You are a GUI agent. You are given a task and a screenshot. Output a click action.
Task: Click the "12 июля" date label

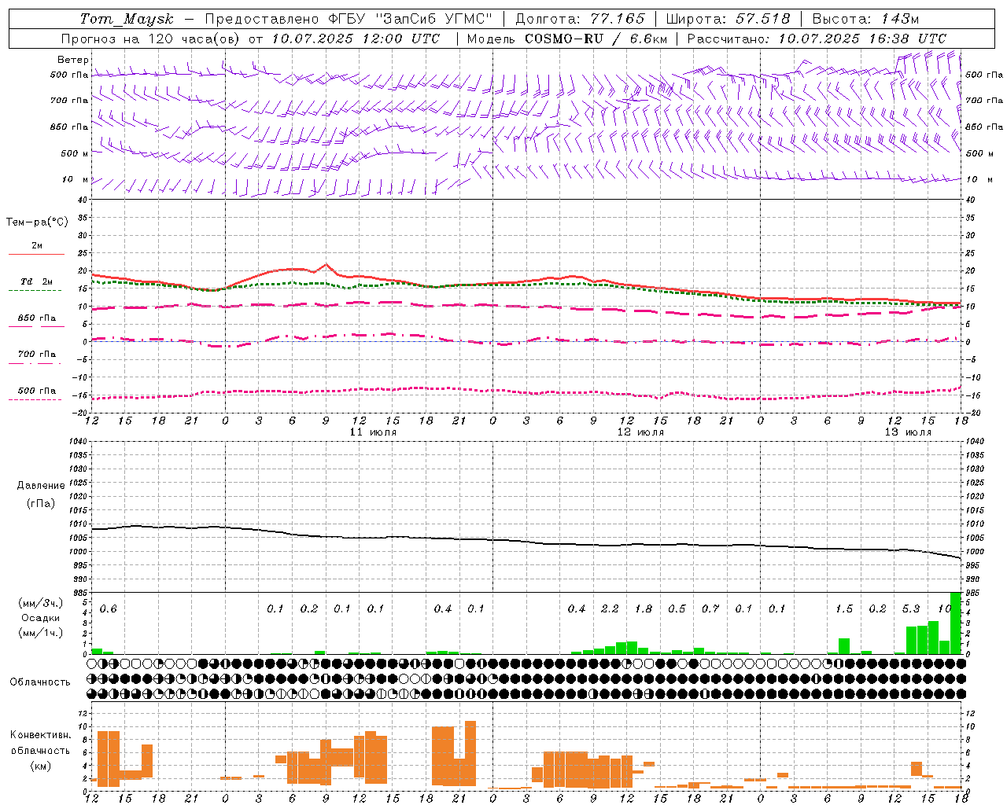(640, 432)
